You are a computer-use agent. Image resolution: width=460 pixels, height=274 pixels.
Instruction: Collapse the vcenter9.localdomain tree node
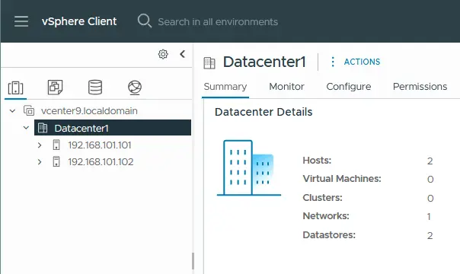pos(12,111)
